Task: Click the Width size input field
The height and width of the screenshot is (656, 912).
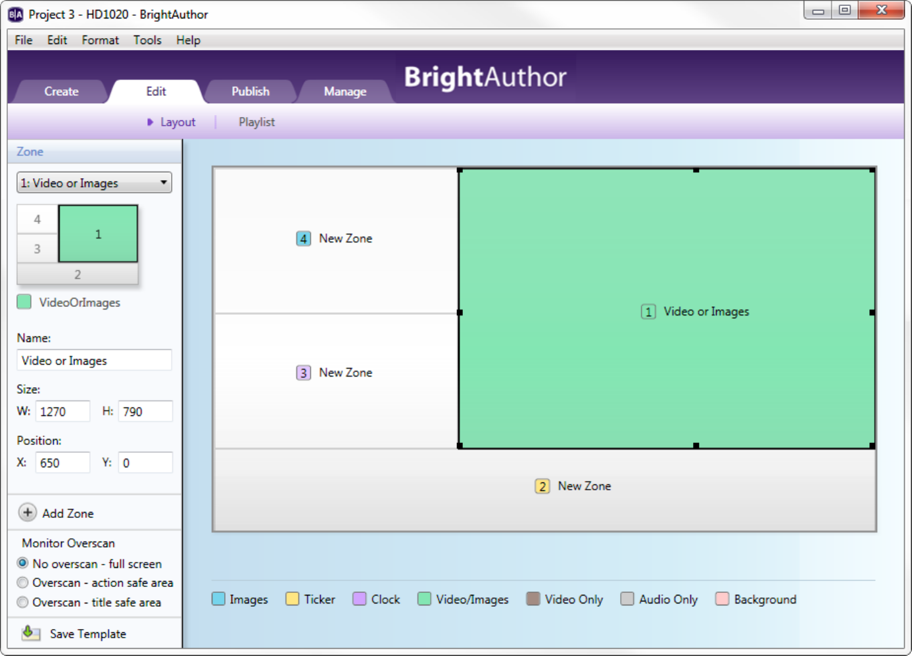Action: [x=62, y=411]
